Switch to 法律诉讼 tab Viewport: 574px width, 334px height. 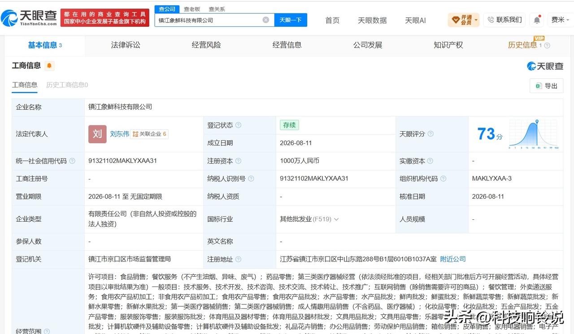coord(126,45)
